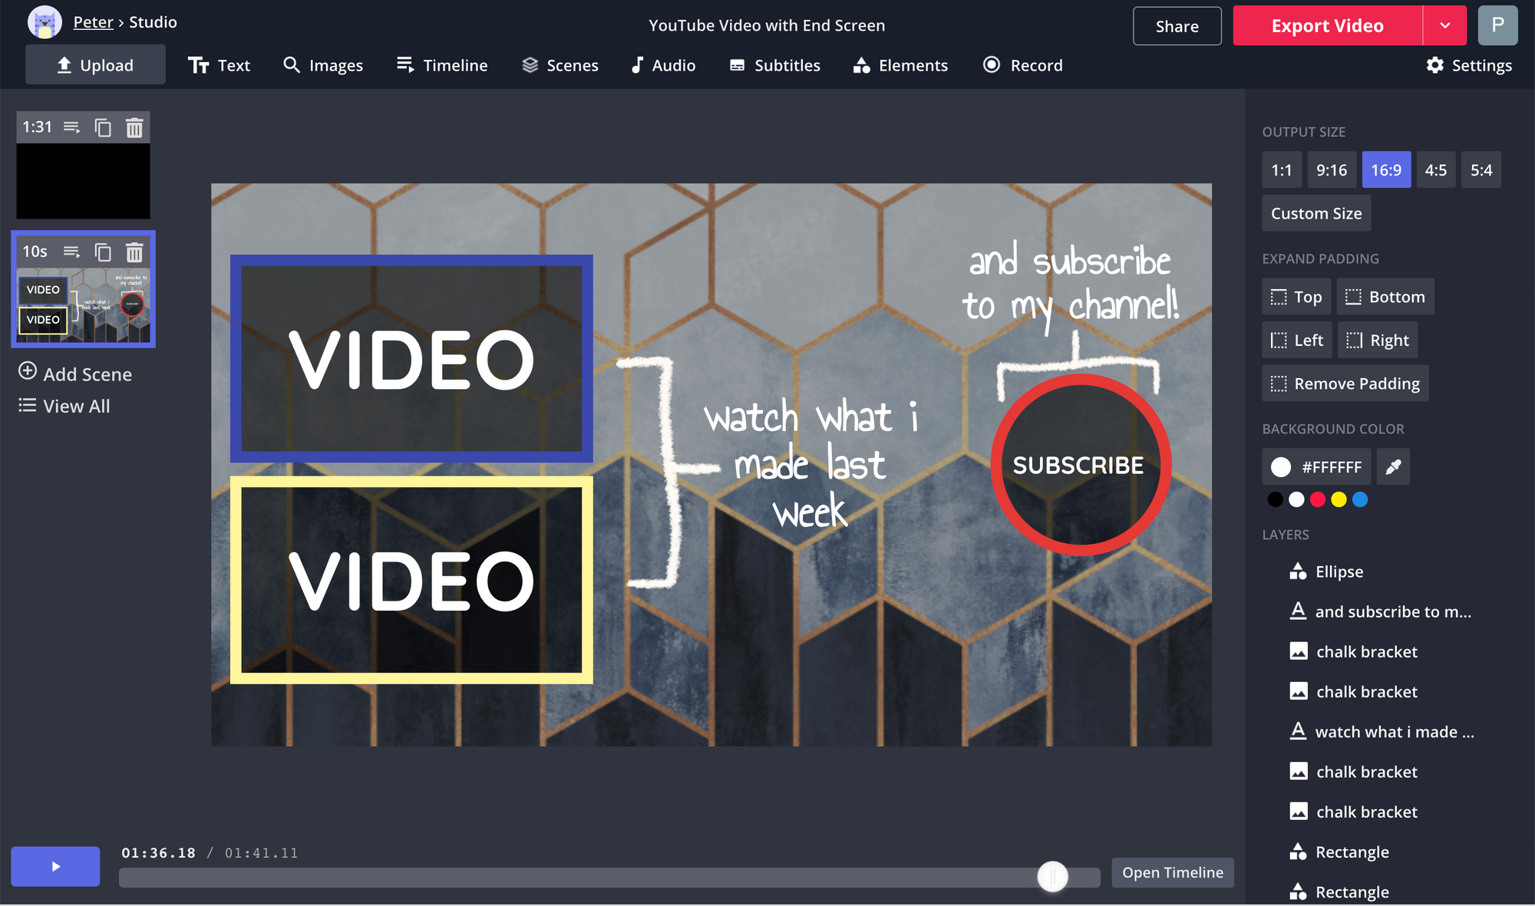
Task: Click the eyedropper color picker icon
Action: (x=1393, y=466)
